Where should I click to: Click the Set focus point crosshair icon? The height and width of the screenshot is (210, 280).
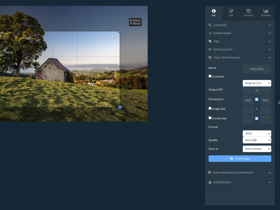pyautogui.click(x=210, y=49)
